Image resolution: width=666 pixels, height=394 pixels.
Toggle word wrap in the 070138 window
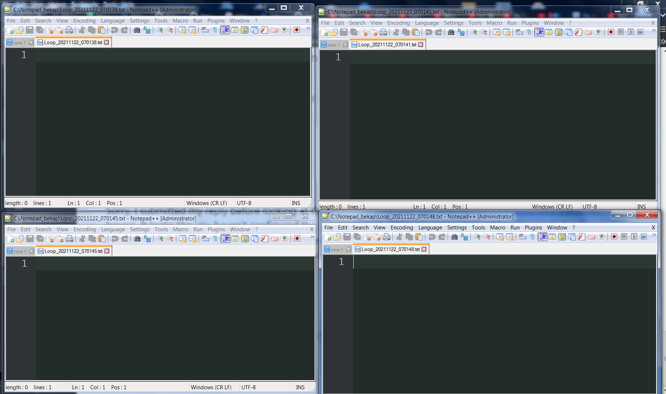coord(205,30)
